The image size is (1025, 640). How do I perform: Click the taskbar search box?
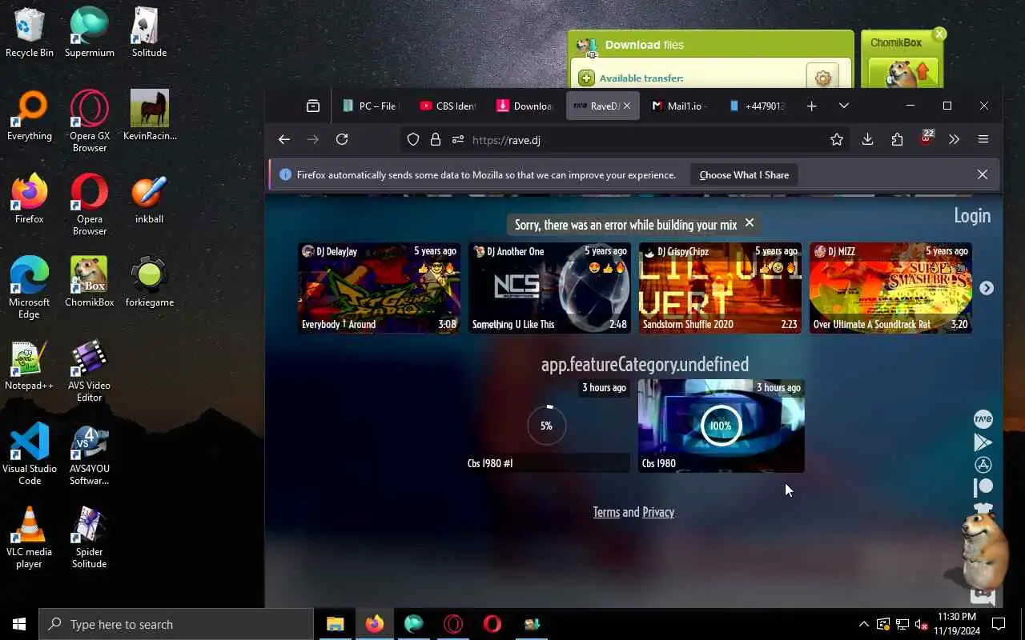(x=176, y=624)
